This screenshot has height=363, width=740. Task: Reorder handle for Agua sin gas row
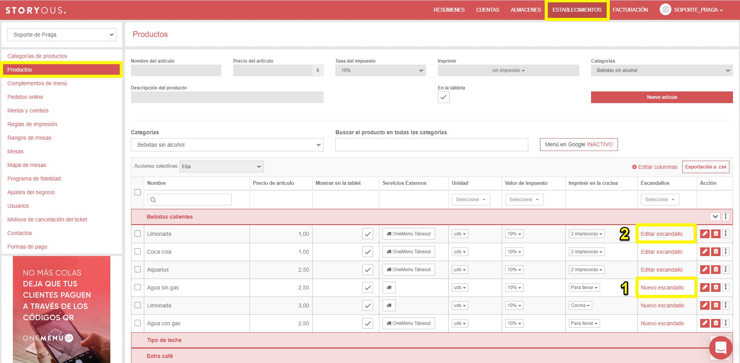(726, 287)
